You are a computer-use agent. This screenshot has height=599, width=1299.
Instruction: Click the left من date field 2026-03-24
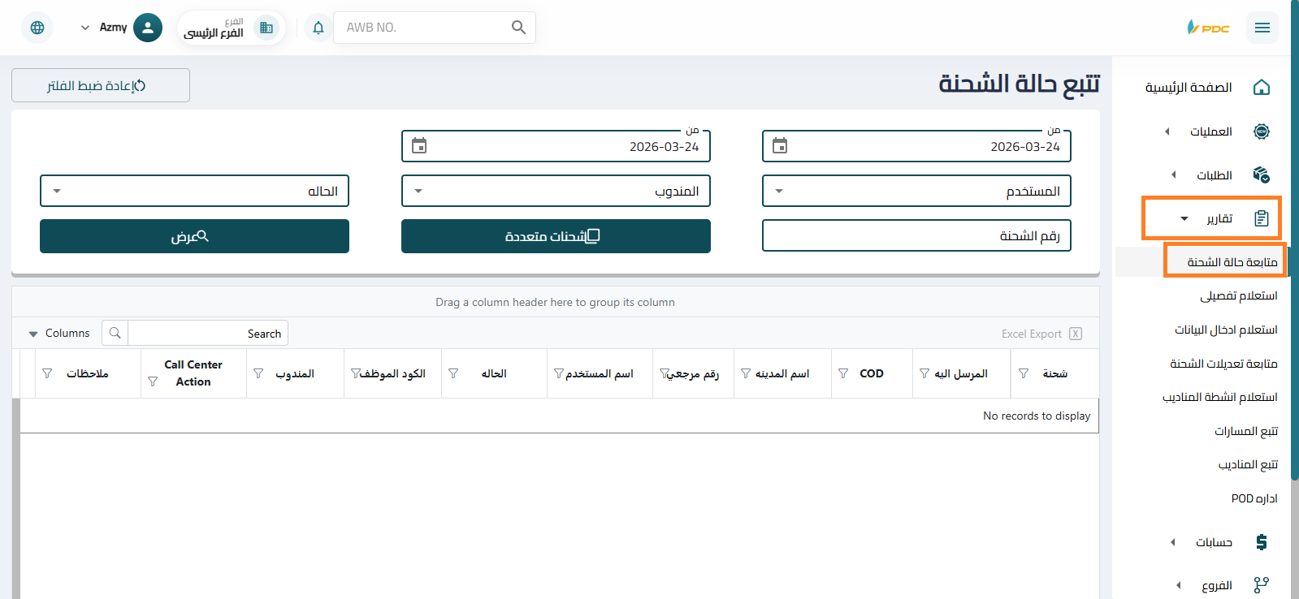(x=556, y=146)
